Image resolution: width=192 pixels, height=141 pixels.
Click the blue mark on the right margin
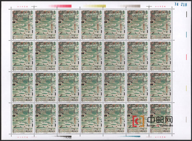click(187, 34)
